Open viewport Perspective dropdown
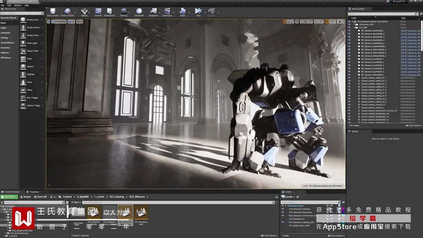 (59, 22)
